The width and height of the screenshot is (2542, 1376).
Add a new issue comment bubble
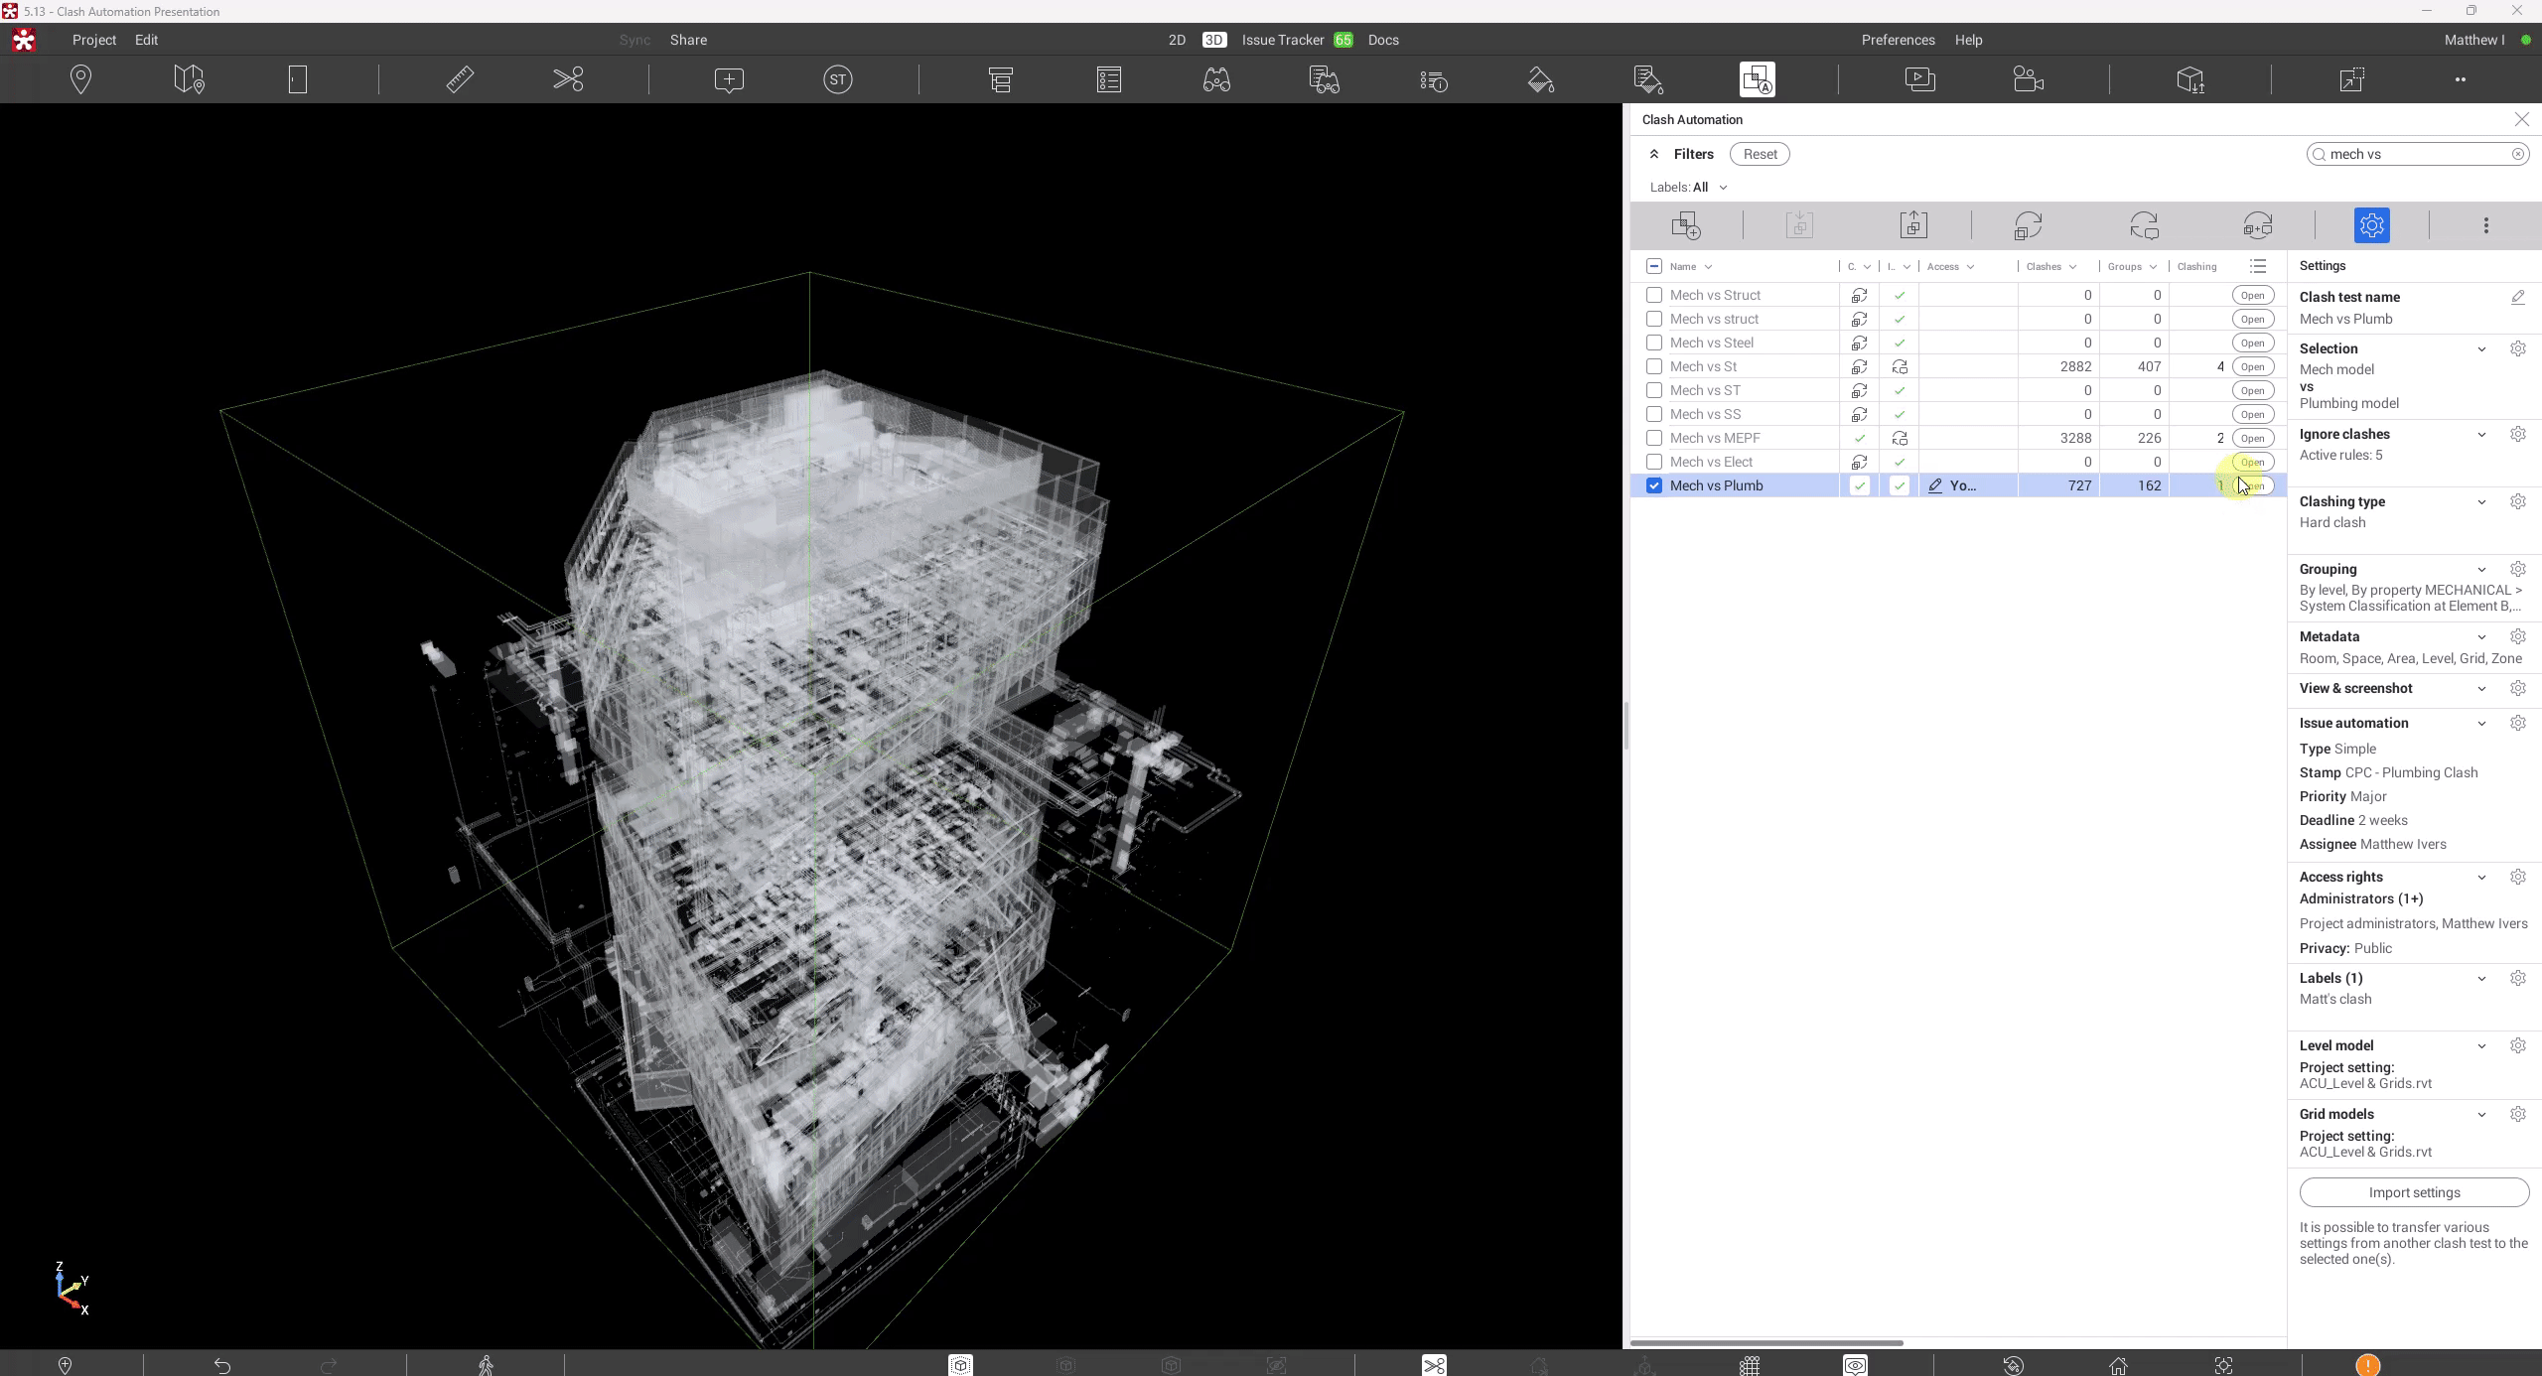pyautogui.click(x=729, y=79)
